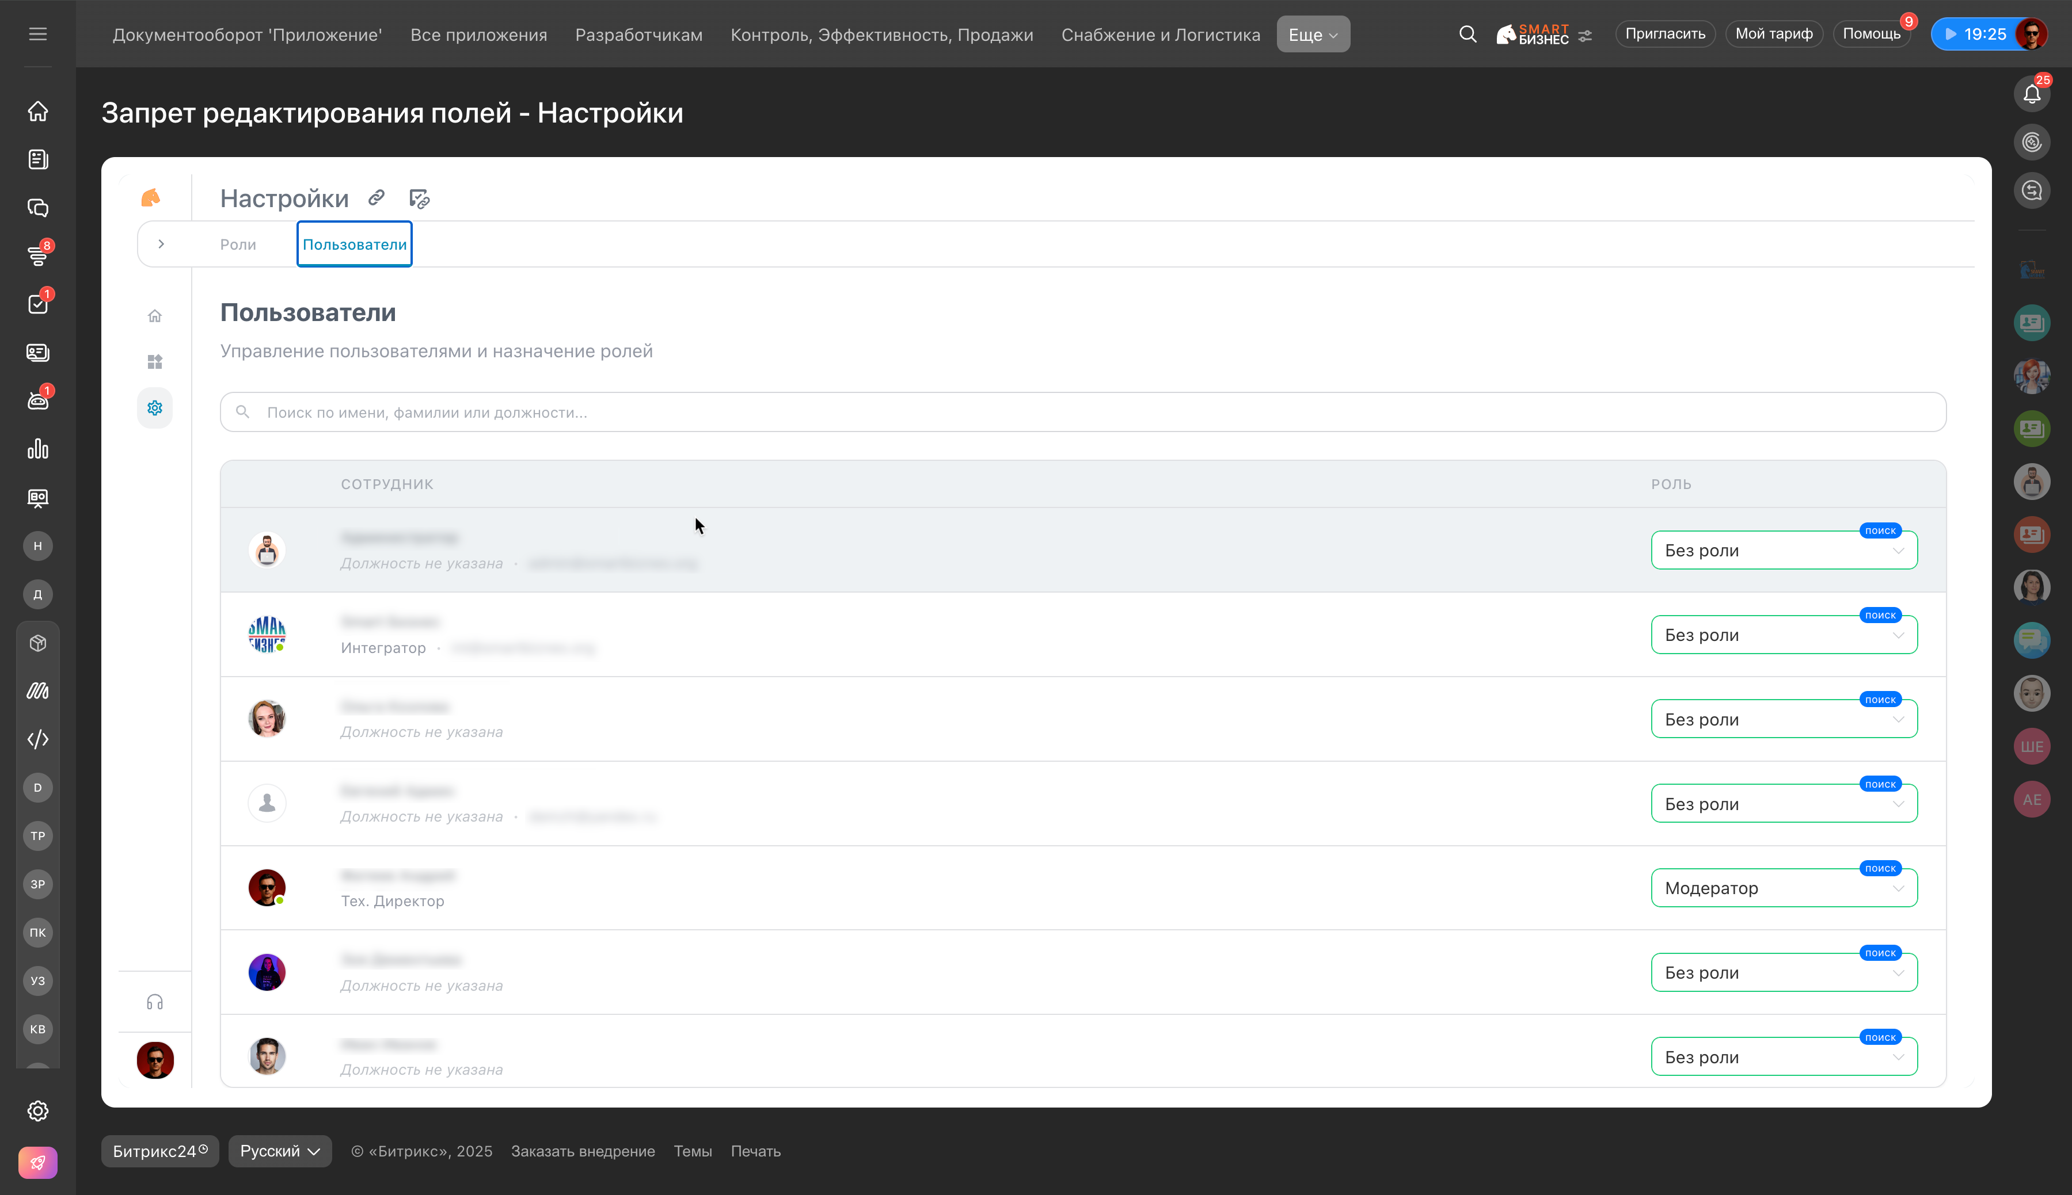2072x1195 pixels.
Task: Open the gear settings icon in app sidebar
Action: pos(154,408)
